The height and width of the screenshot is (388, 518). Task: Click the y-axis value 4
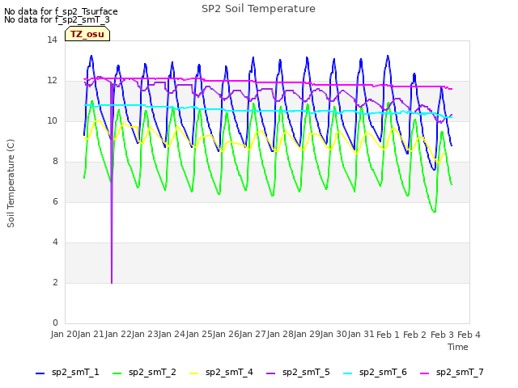55,242
